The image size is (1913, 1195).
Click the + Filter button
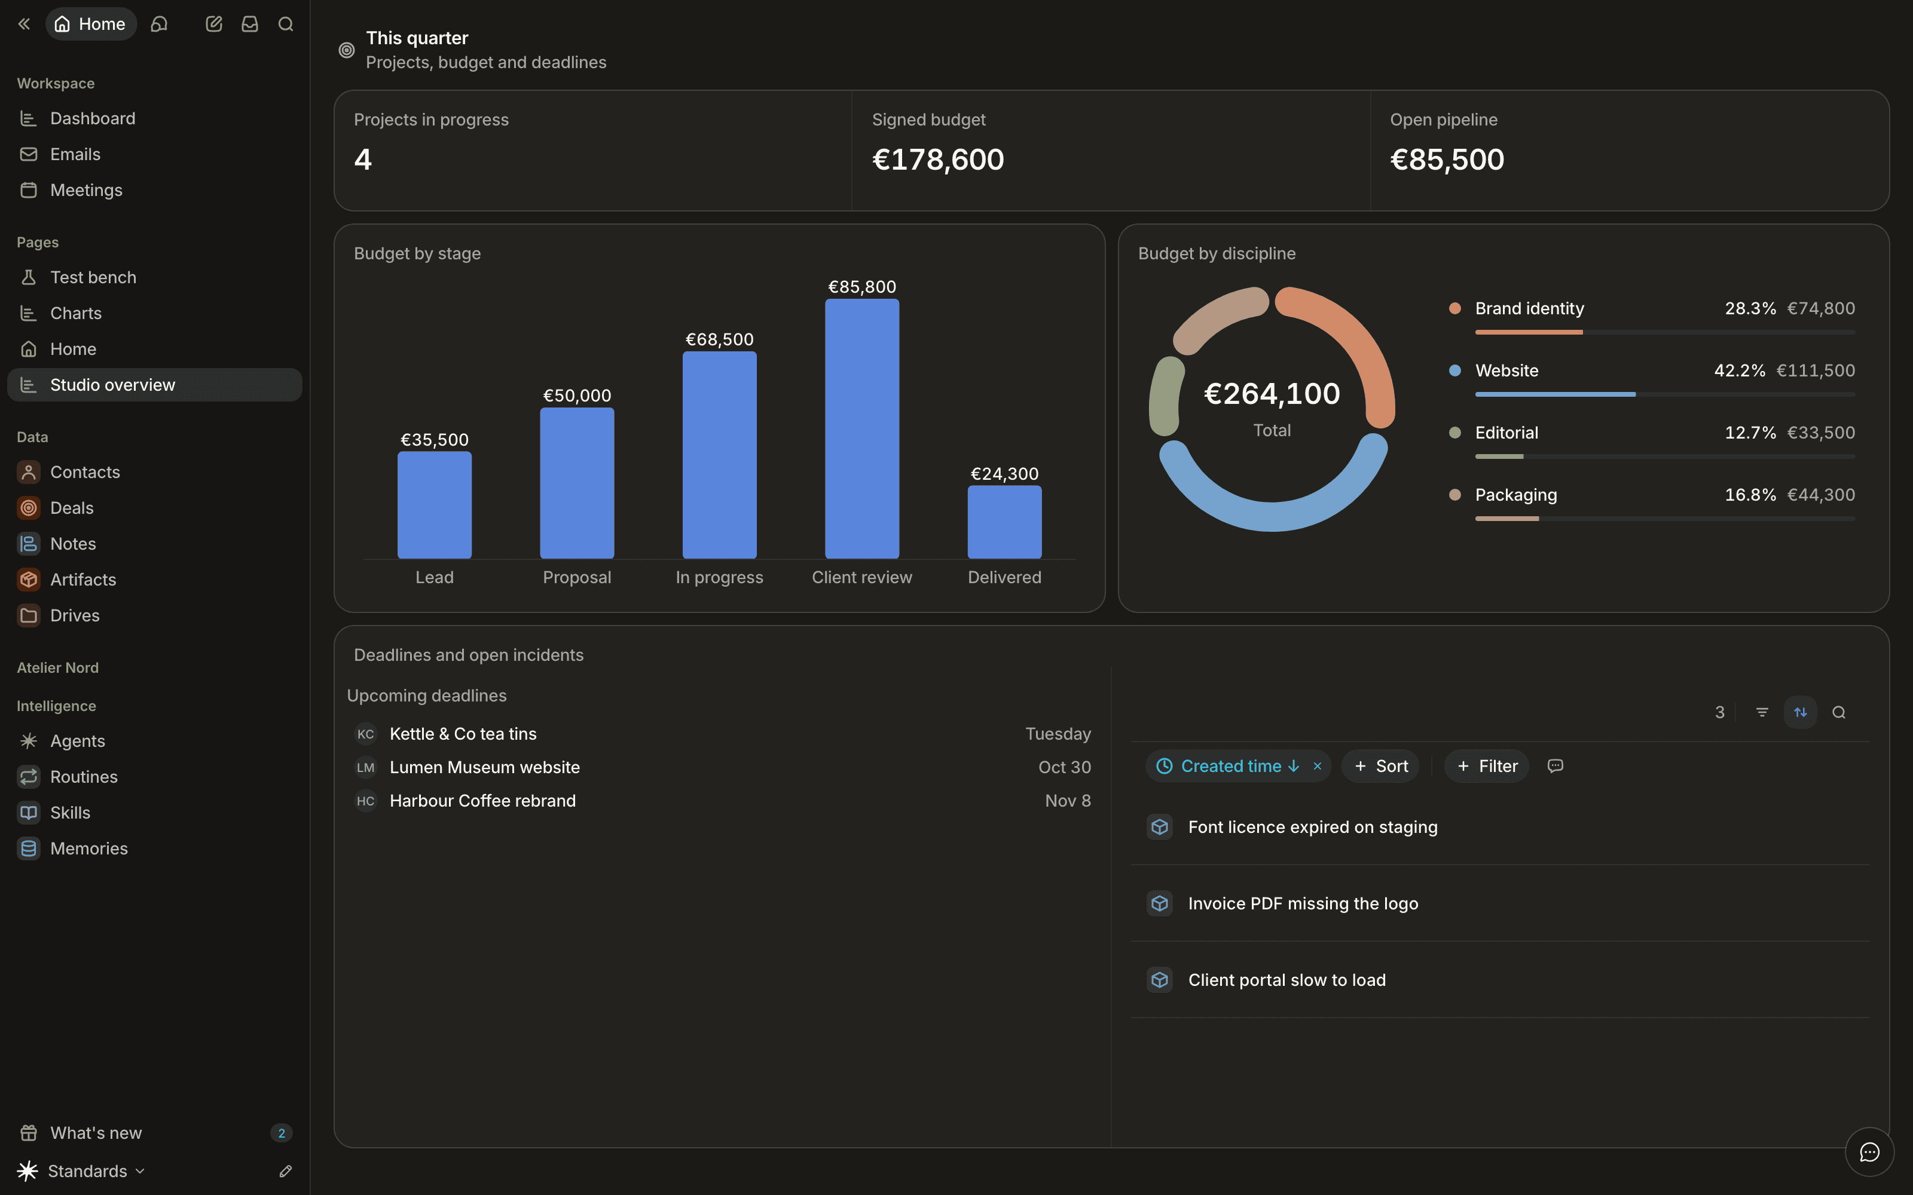click(1486, 766)
